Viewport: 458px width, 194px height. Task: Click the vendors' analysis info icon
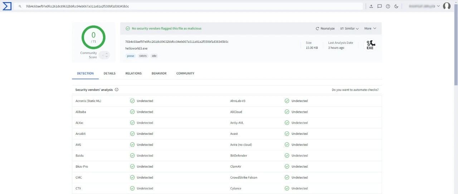point(117,90)
